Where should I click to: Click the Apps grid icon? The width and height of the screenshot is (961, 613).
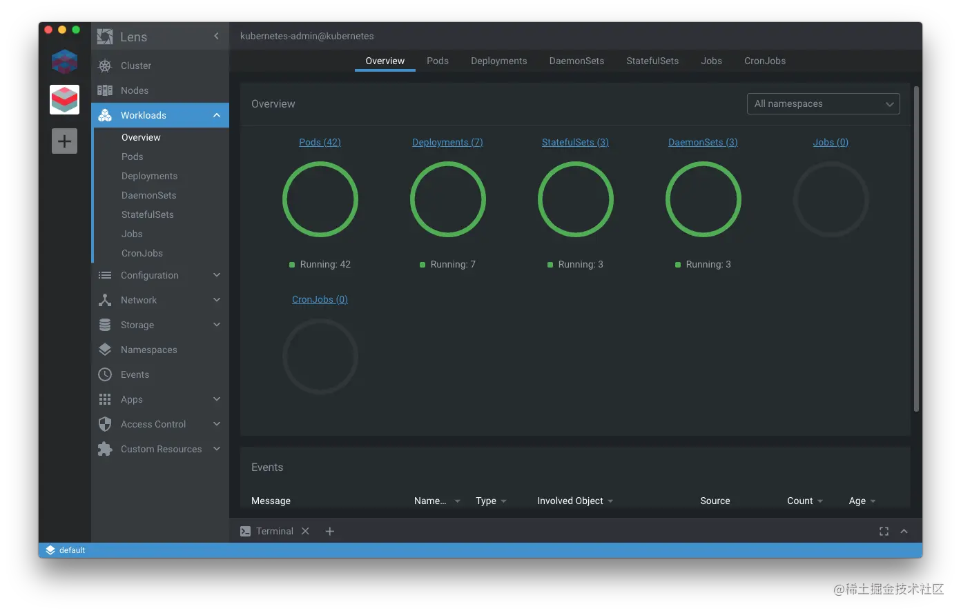pos(105,399)
